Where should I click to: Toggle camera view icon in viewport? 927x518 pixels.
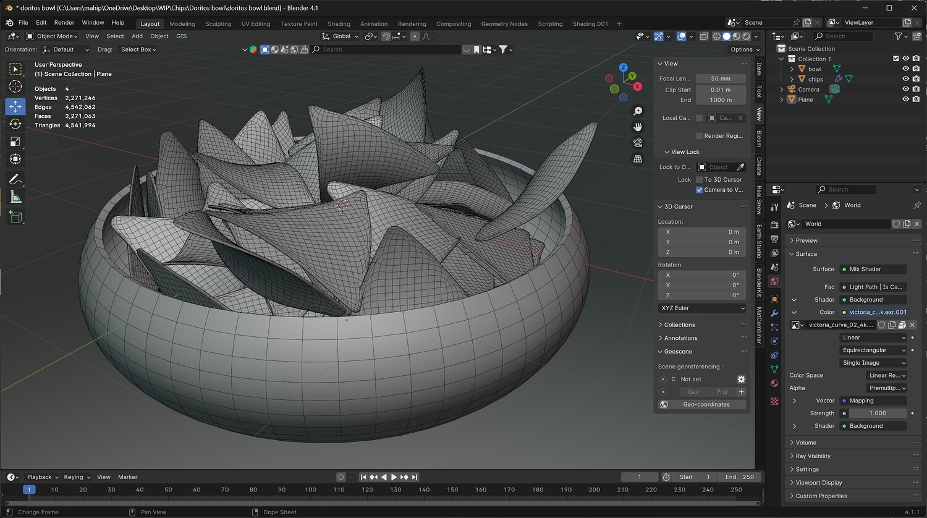point(638,143)
